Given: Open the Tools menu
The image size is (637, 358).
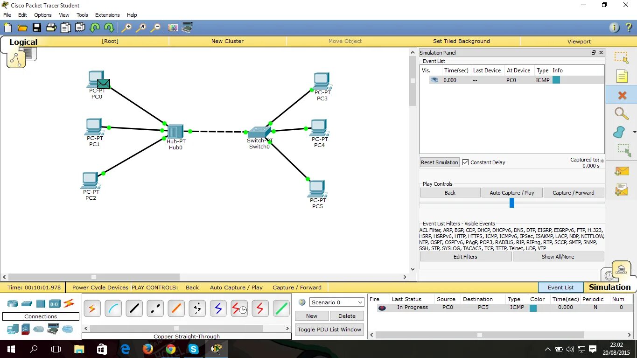Looking at the screenshot, I should coord(82,15).
